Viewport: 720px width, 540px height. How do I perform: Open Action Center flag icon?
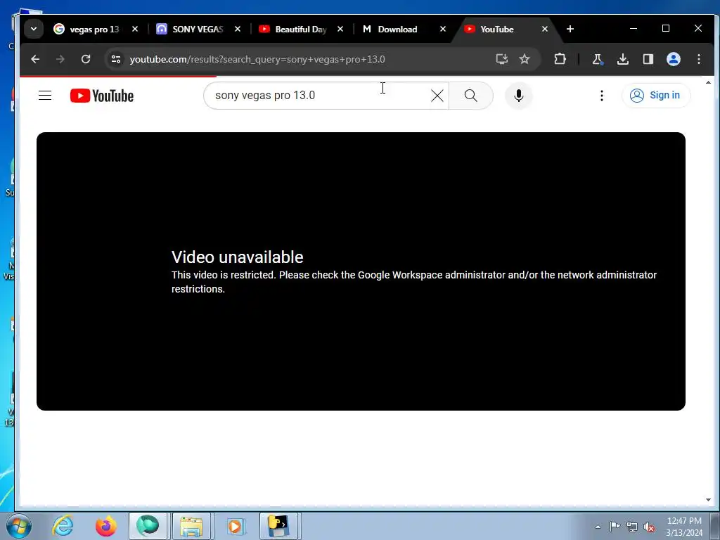click(615, 526)
